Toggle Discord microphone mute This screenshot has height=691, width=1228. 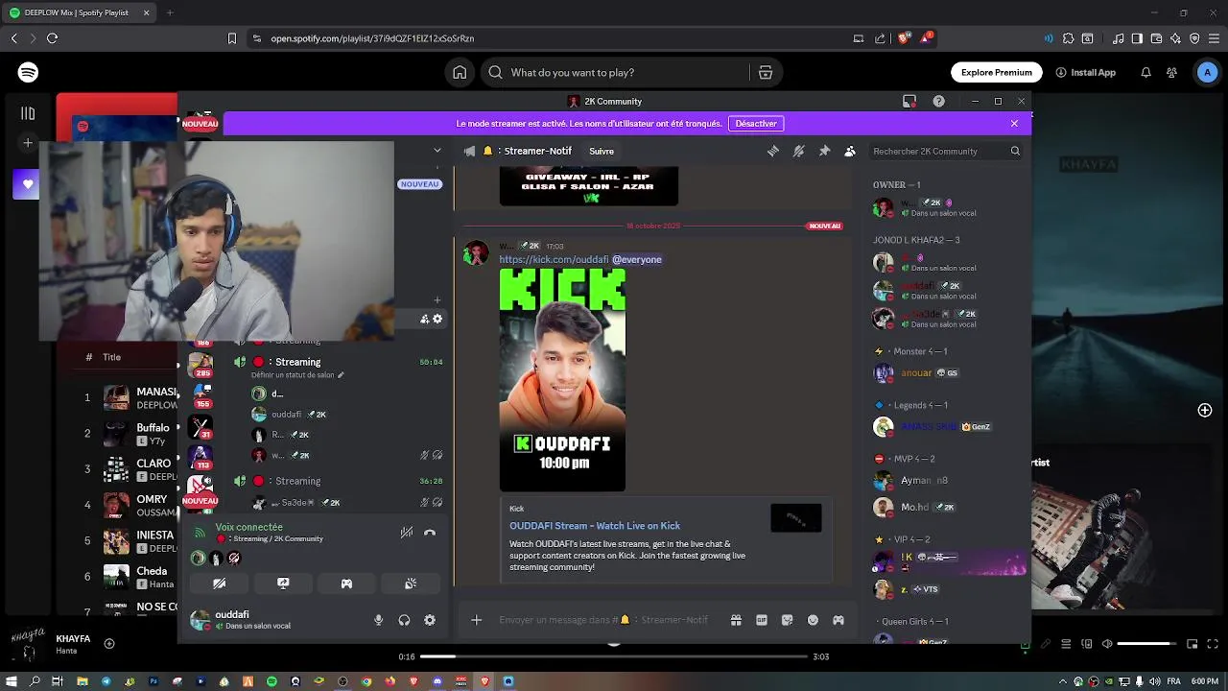click(x=378, y=620)
